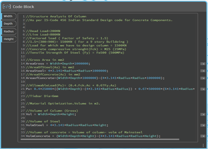208x149 pixels.
Task: Click the VolmSteel output port arrow
Action: (203, 125)
